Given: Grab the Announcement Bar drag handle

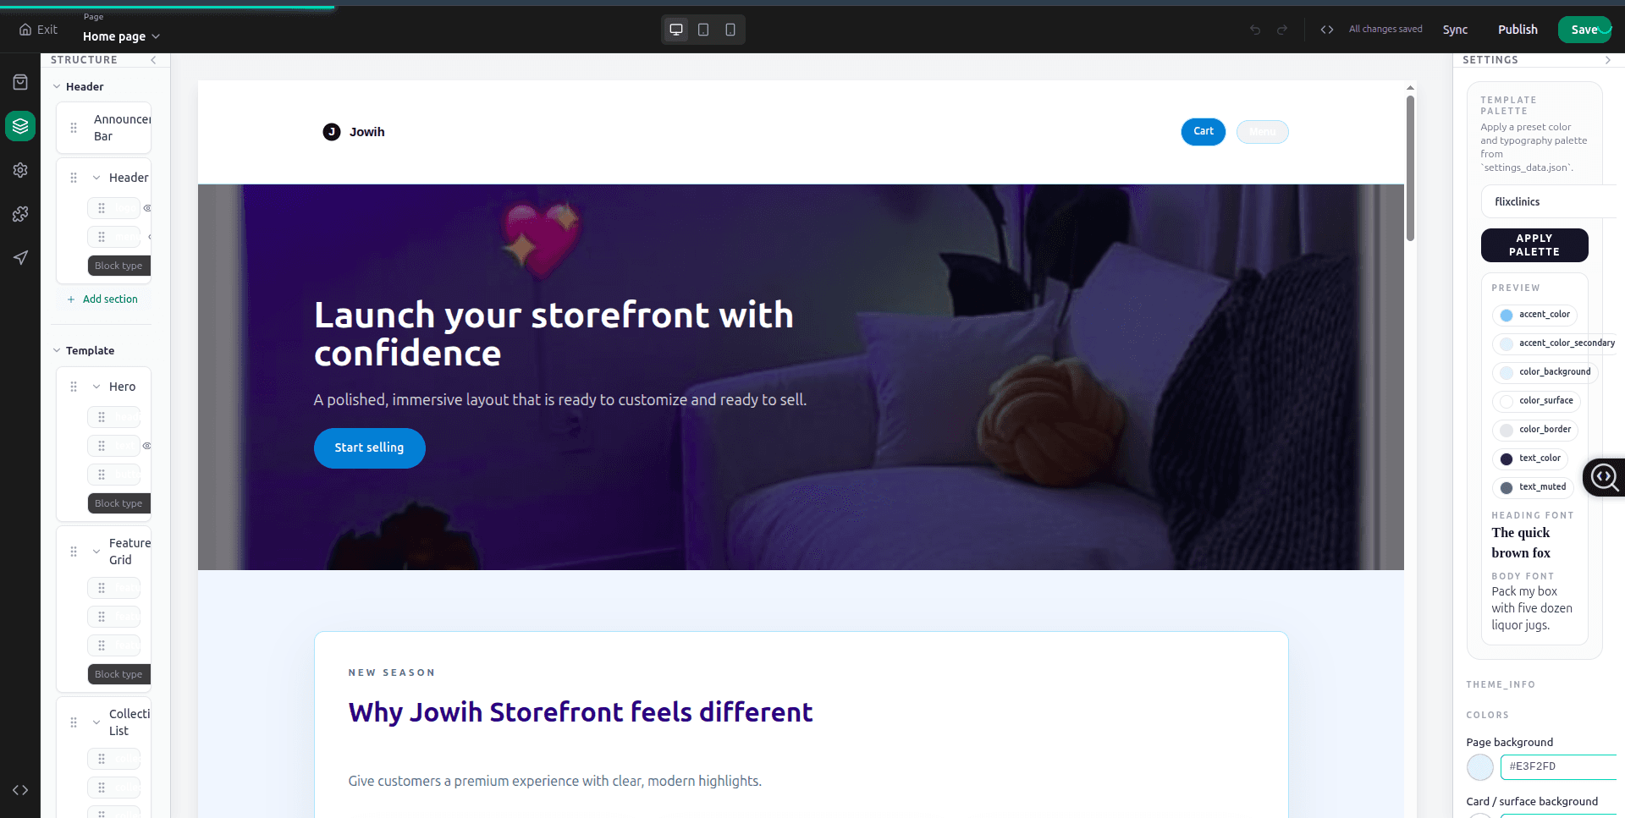Looking at the screenshot, I should (74, 128).
